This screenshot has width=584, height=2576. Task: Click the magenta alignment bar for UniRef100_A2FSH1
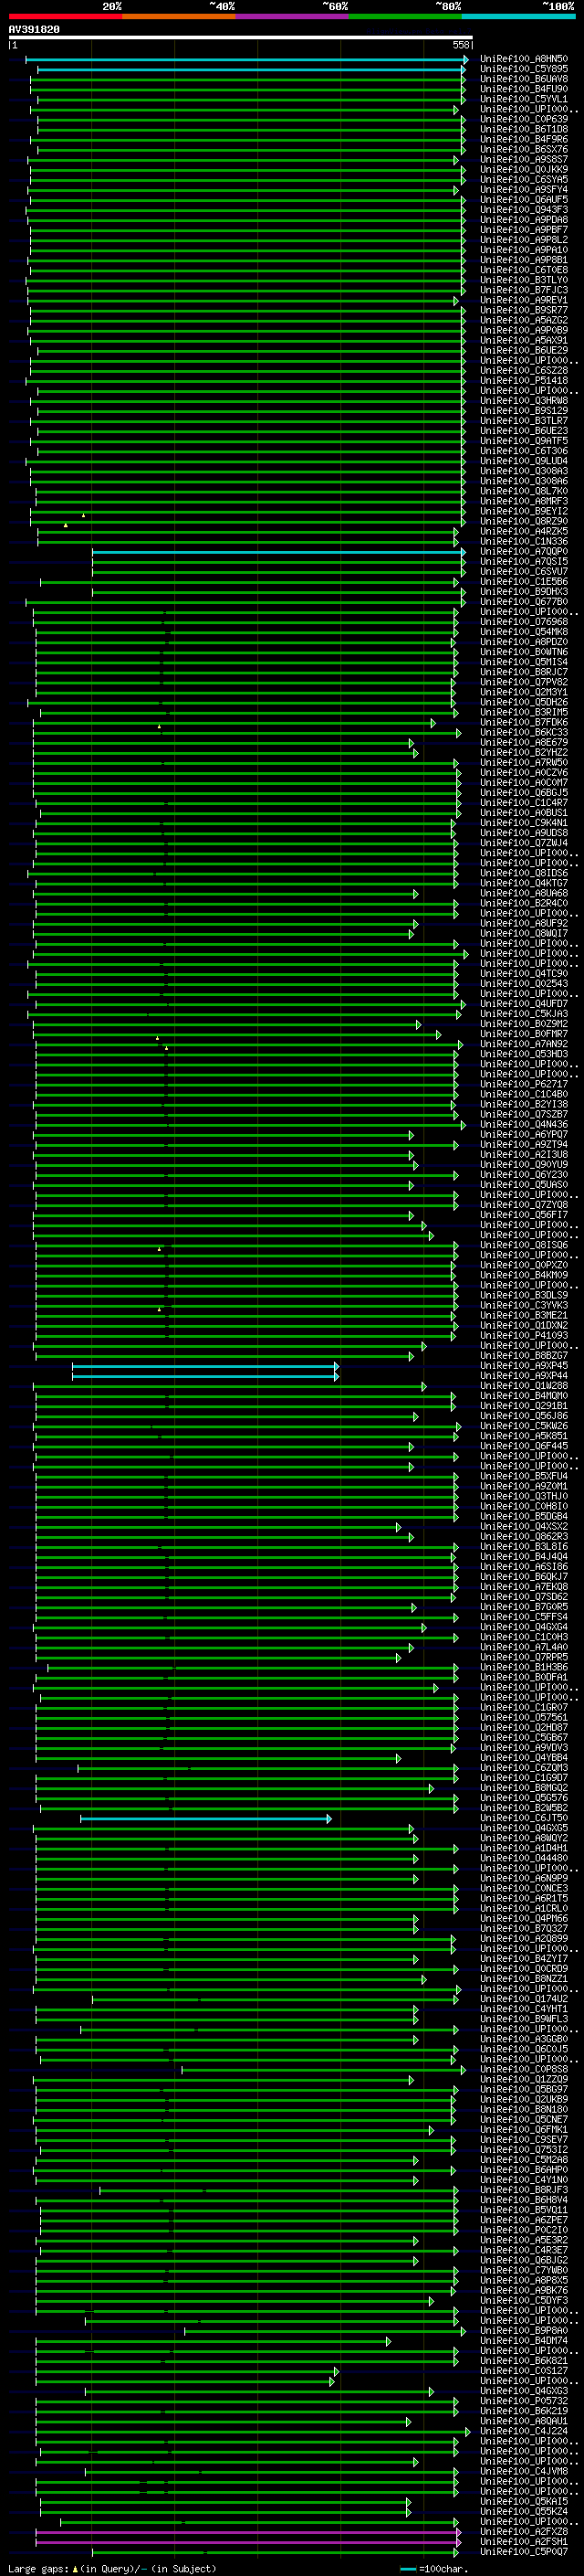coord(247,2542)
